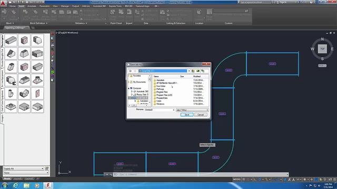The width and height of the screenshot is (337, 189).
Task: Open the Output ribbon tab
Action: (x=75, y=6)
